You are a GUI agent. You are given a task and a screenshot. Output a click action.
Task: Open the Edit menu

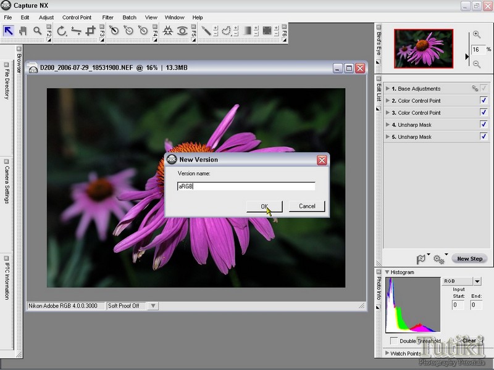[x=25, y=17]
